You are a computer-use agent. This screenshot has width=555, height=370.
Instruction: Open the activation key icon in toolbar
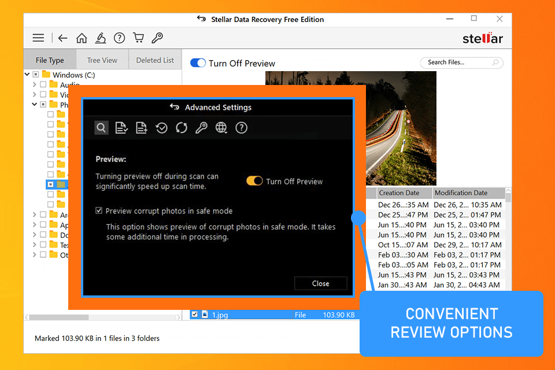coord(157,38)
